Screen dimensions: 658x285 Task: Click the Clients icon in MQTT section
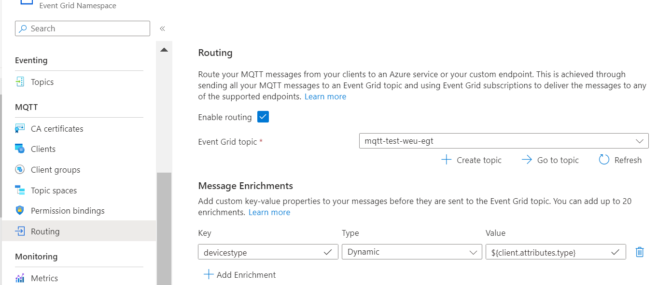point(20,149)
